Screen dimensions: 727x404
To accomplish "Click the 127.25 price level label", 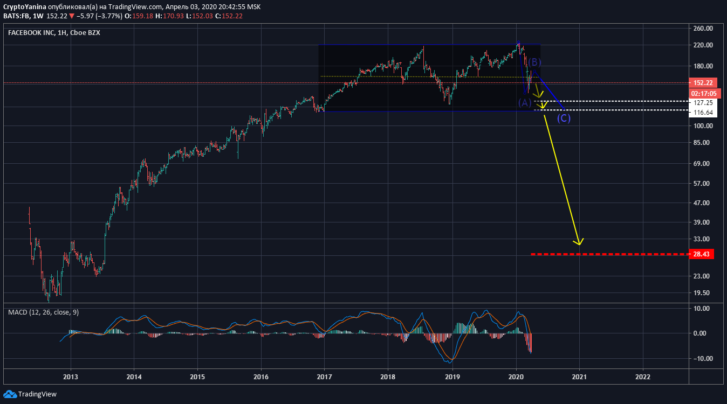I will click(x=702, y=102).
